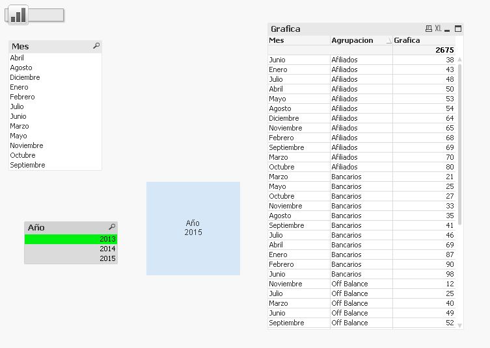Viewport: 490px width, 348px height.
Task: Select Septiembre in the Mes list
Action: (27, 165)
